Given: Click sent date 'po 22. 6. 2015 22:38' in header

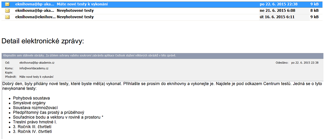Looking at the screenshot, I should tap(305, 63).
